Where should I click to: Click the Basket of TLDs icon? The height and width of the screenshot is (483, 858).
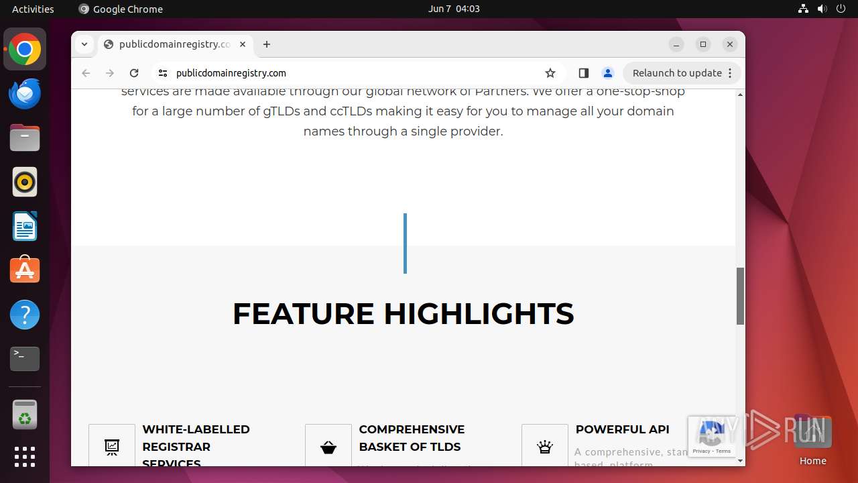(328, 447)
